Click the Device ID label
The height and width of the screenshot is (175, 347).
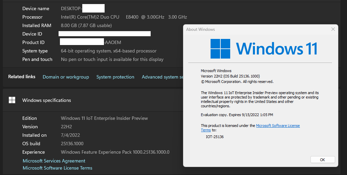coord(32,34)
